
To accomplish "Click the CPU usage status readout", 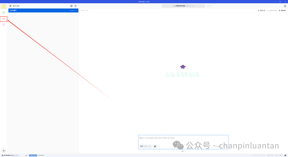I will [x=279, y=155].
